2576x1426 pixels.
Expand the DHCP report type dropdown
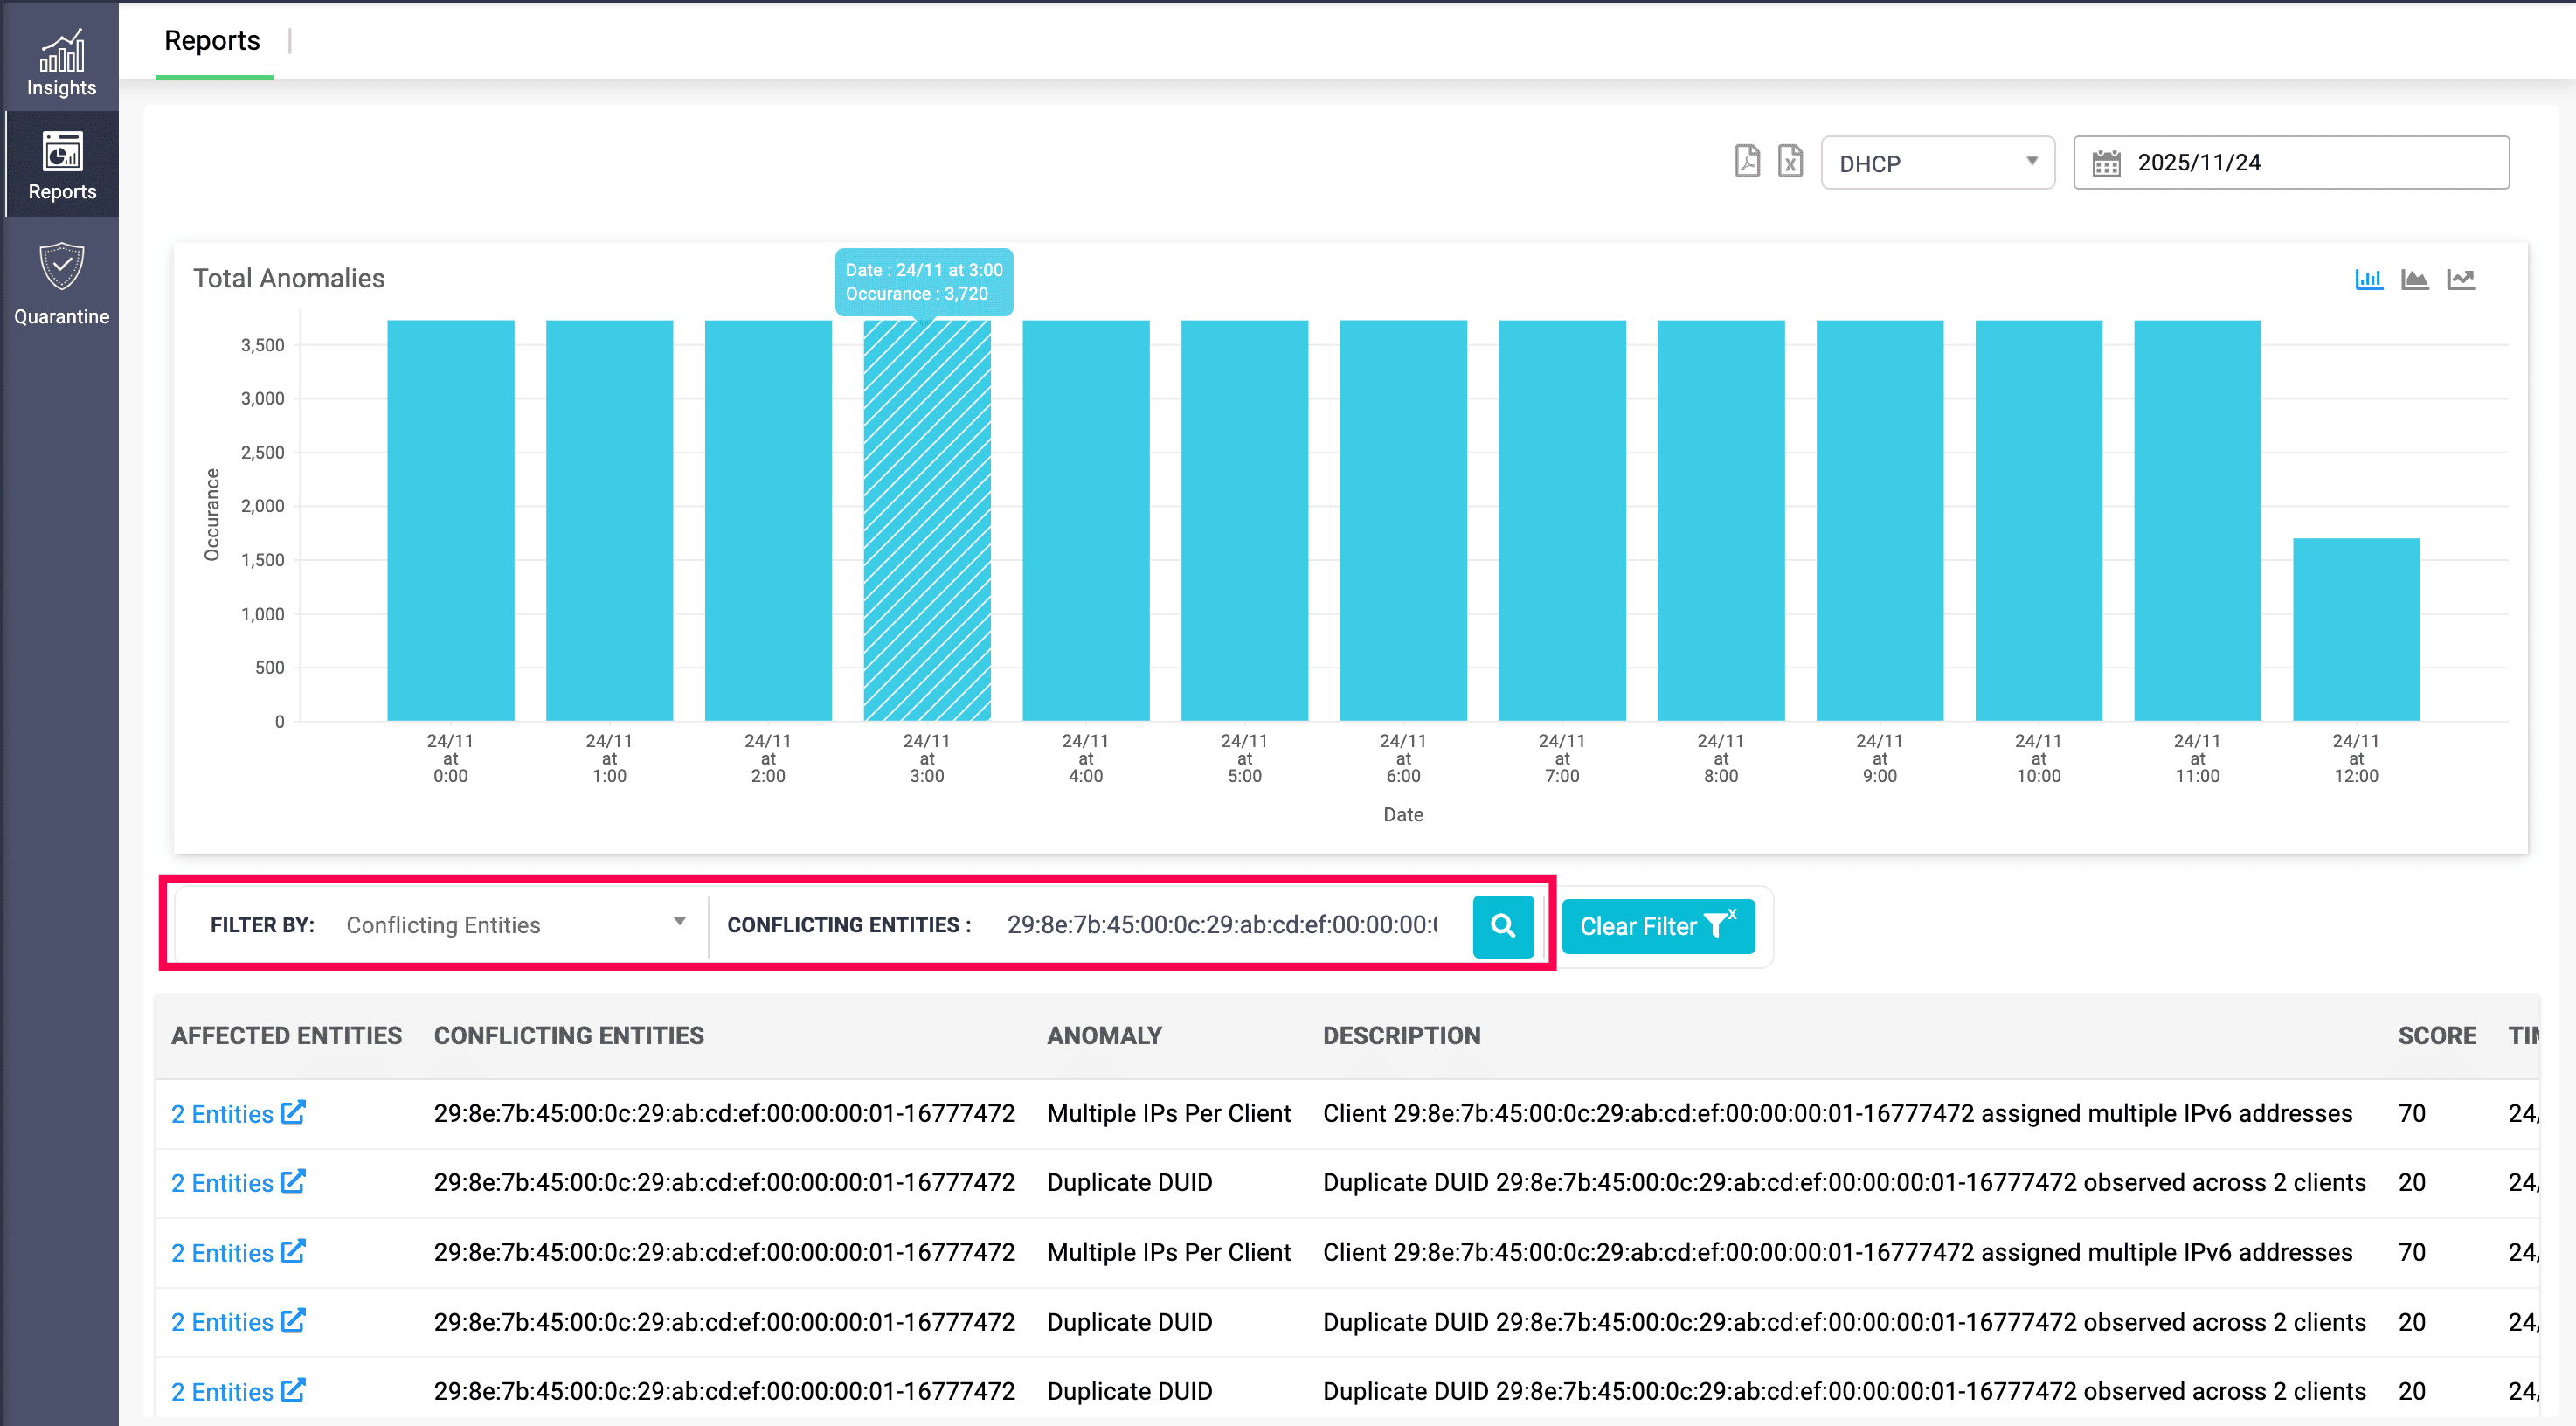(x=1937, y=163)
